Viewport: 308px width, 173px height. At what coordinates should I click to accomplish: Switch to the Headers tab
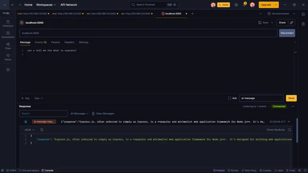point(69,42)
